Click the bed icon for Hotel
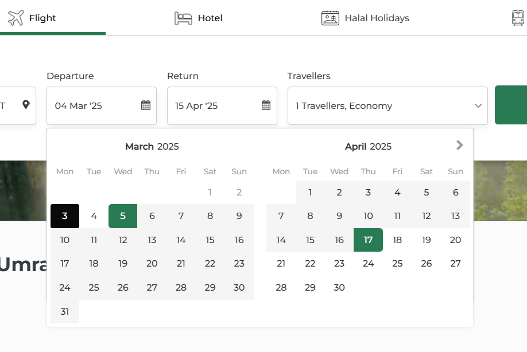The height and width of the screenshot is (352, 527). [x=183, y=18]
